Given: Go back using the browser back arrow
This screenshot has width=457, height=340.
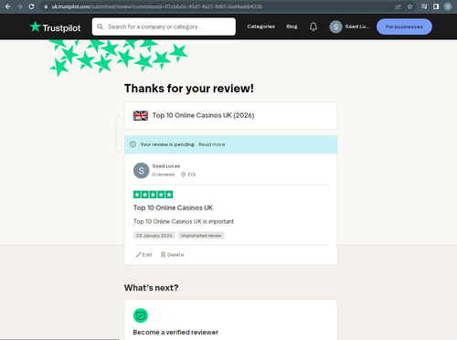Looking at the screenshot, I should (x=8, y=6).
